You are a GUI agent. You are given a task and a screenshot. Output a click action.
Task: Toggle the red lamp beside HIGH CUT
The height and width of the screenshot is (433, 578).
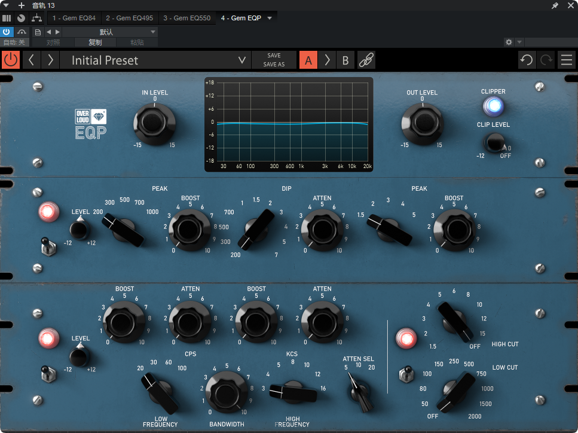tap(406, 339)
